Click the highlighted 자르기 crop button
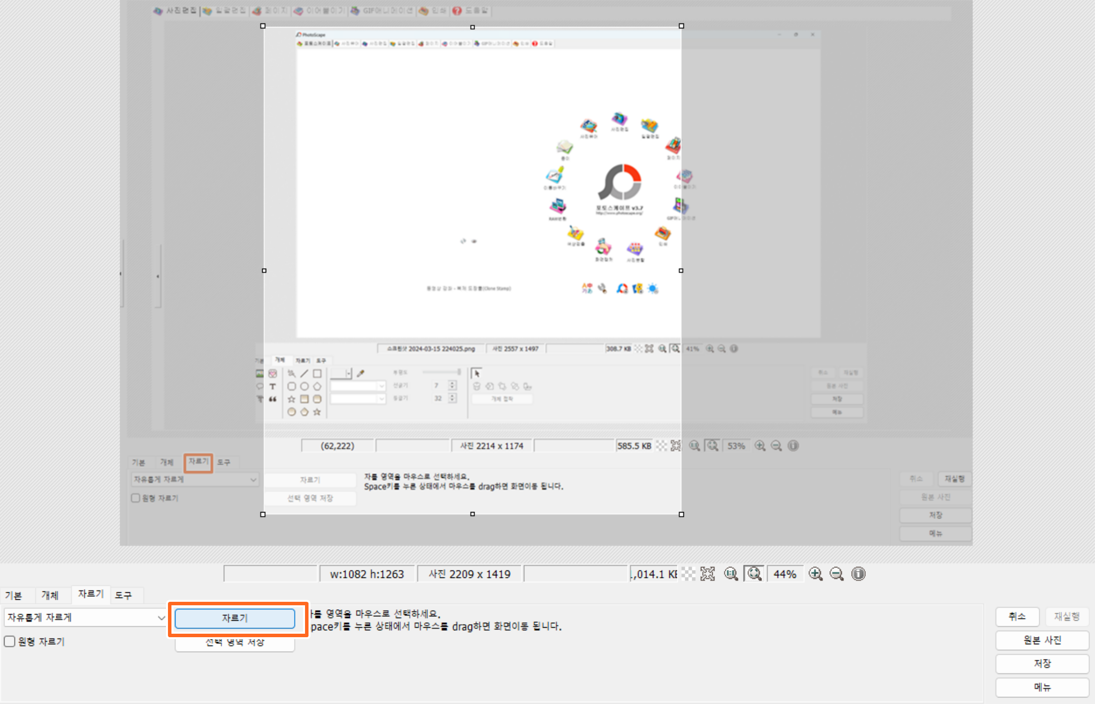1095x704 pixels. click(x=235, y=618)
